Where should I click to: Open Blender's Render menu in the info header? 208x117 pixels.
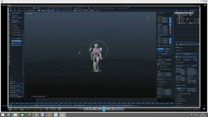tap(19, 8)
